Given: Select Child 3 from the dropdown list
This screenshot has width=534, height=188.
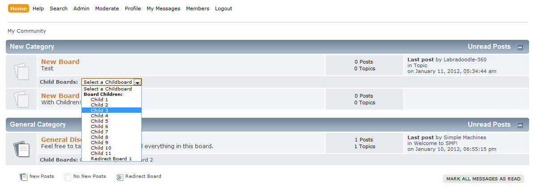Looking at the screenshot, I should (x=111, y=111).
